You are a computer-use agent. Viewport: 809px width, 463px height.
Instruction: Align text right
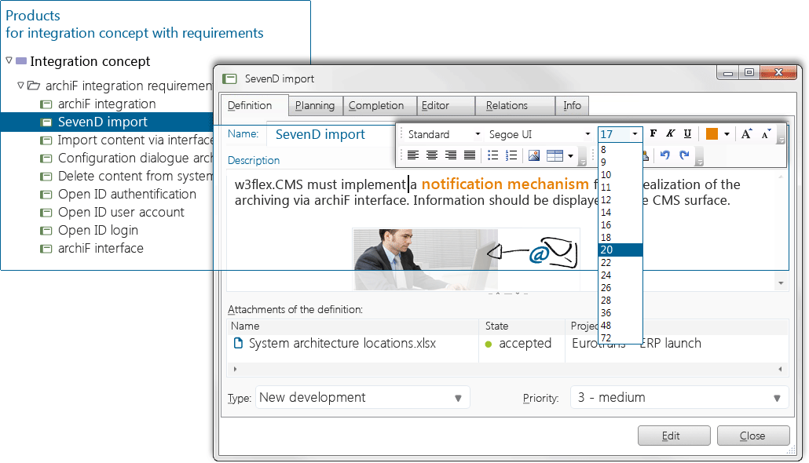click(450, 155)
